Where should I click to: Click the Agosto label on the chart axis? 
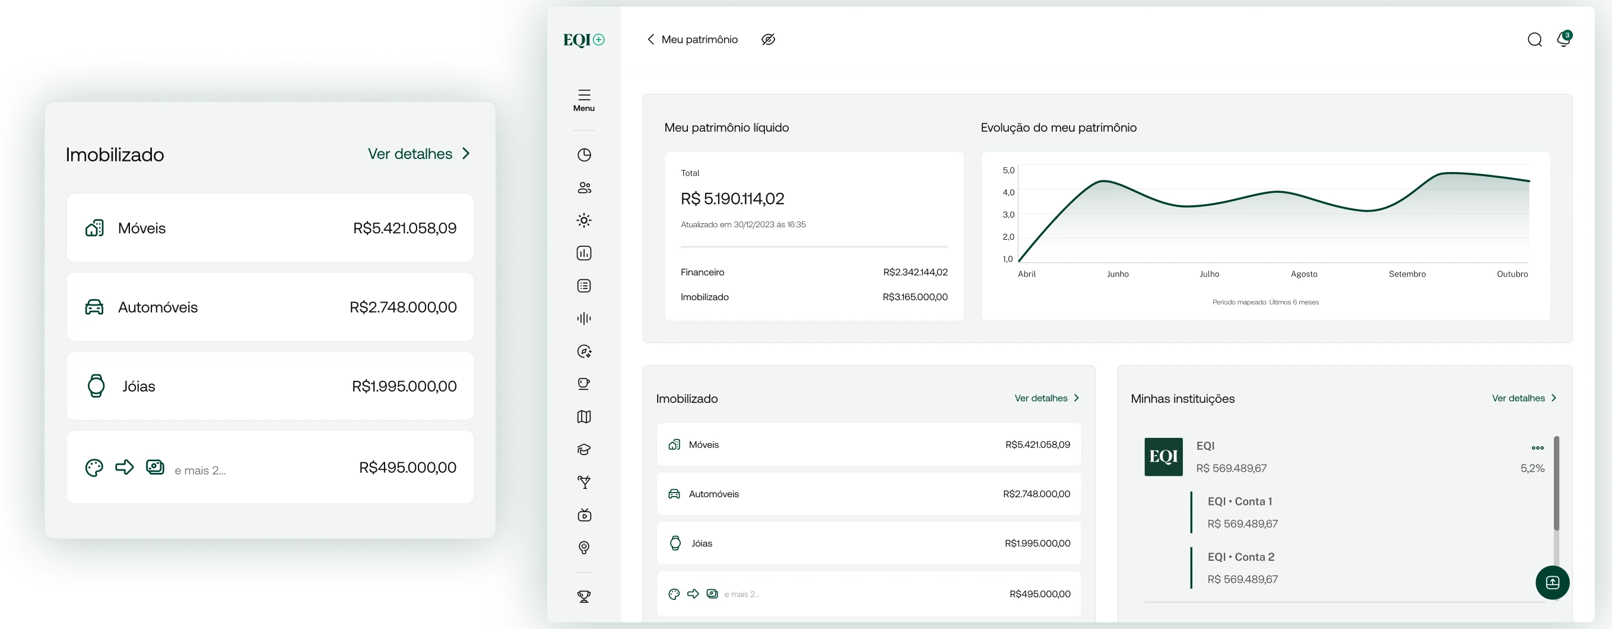pyautogui.click(x=1304, y=274)
